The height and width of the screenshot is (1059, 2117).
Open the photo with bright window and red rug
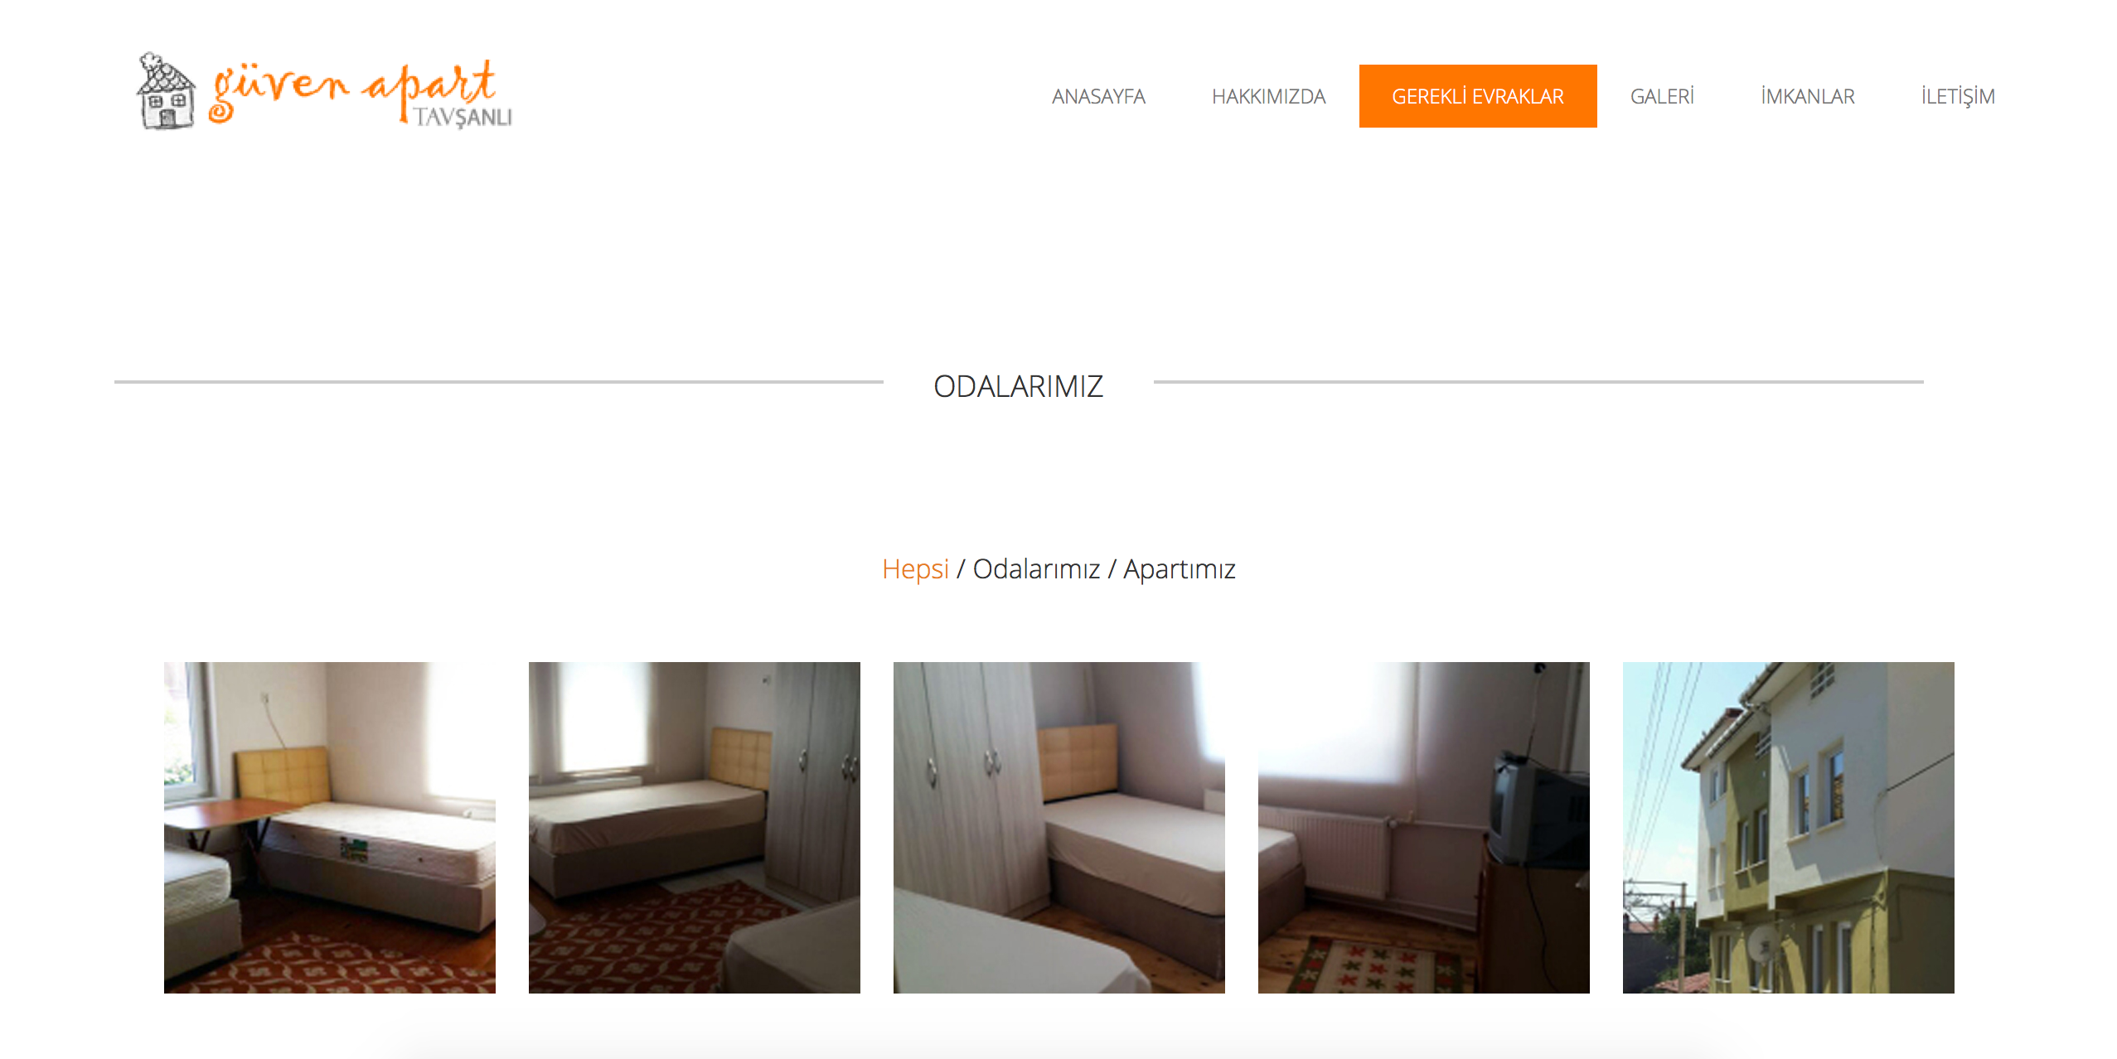click(695, 827)
